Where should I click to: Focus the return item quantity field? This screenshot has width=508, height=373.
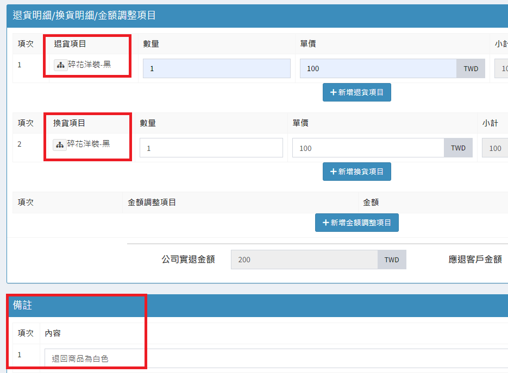216,68
